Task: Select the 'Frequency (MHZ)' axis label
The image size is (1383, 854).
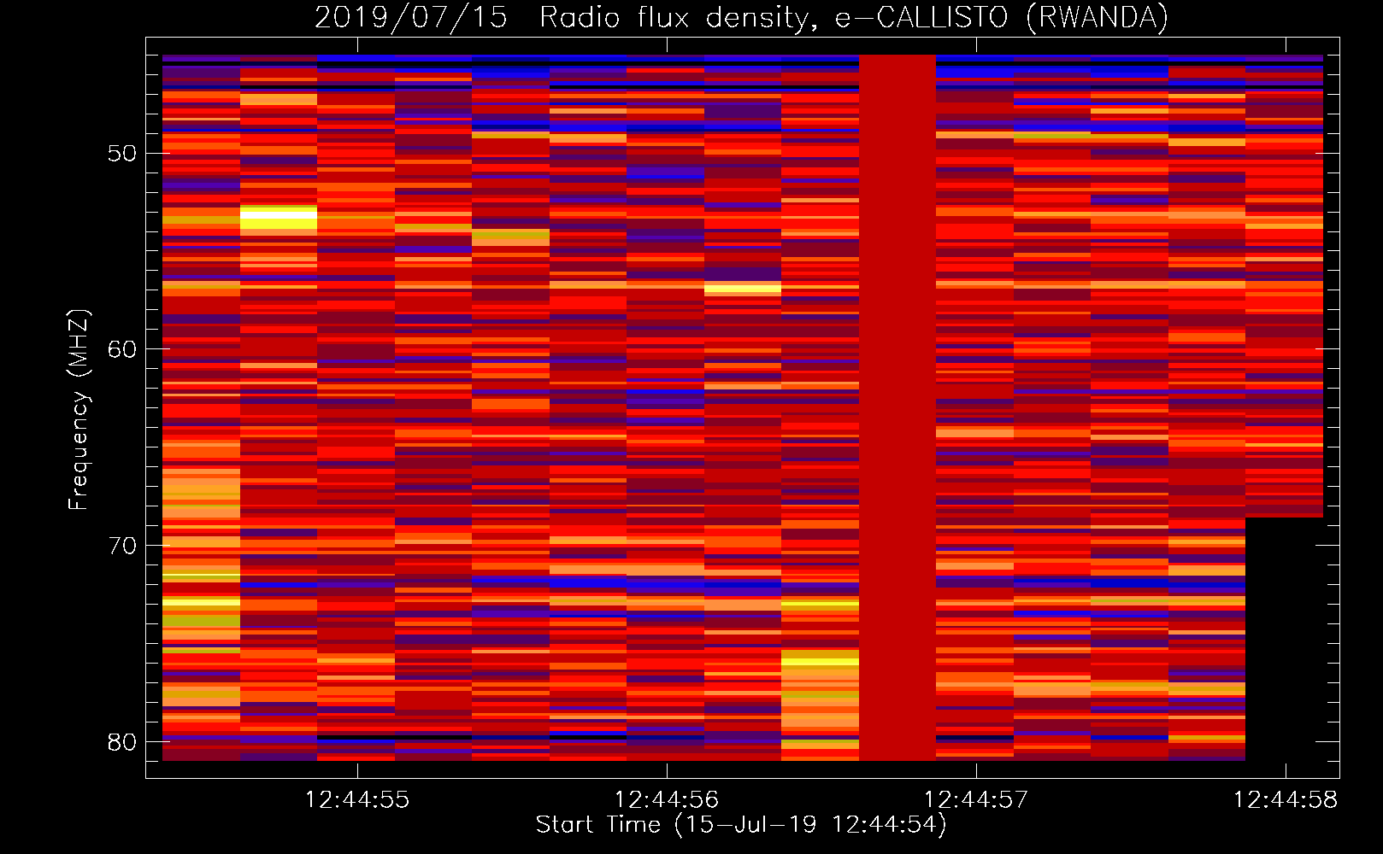Action: coord(79,410)
